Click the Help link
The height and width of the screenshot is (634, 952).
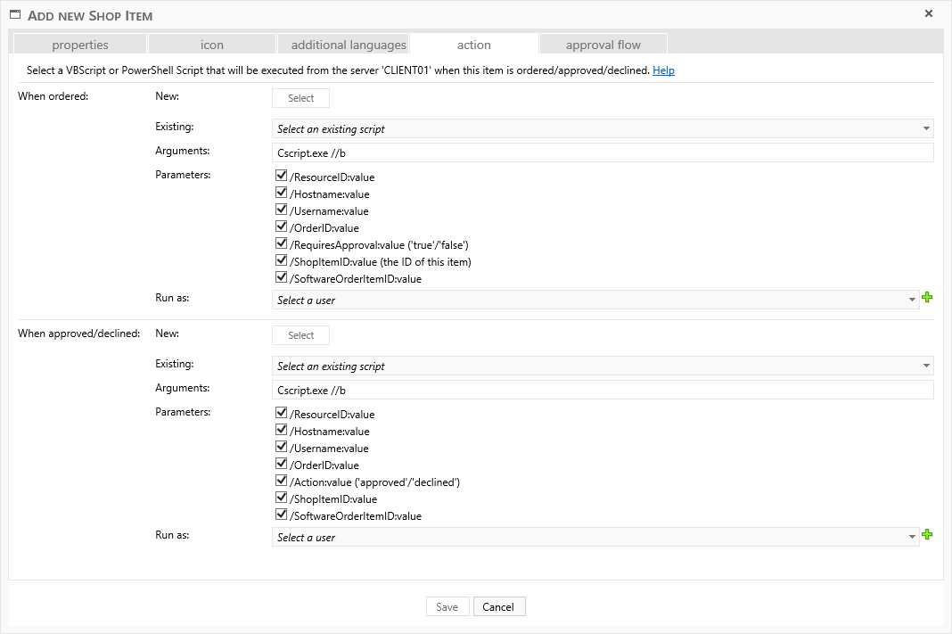[x=663, y=70]
